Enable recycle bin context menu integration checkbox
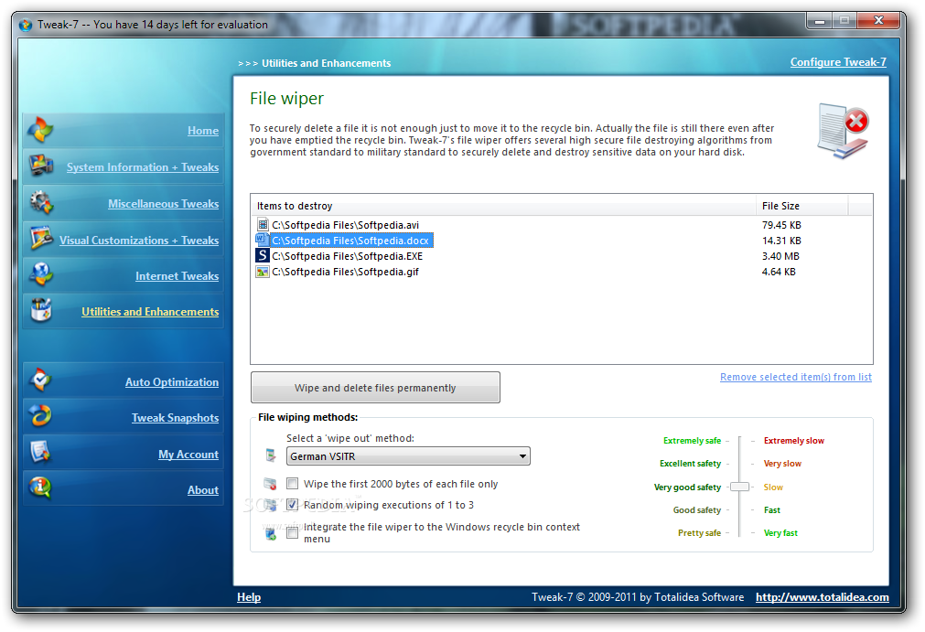Image resolution: width=925 pixels, height=632 pixels. pyautogui.click(x=292, y=533)
